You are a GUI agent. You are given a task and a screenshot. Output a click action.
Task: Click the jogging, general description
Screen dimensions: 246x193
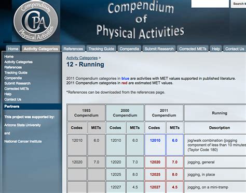point(201,162)
